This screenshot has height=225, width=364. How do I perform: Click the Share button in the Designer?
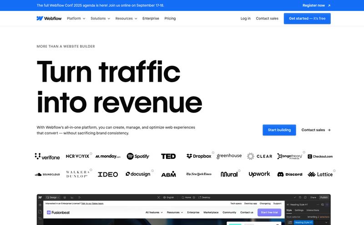[x=313, y=197]
